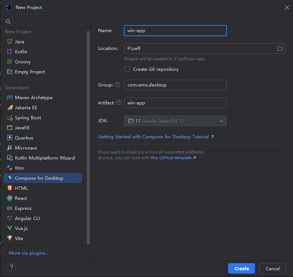Click the help icon beside Artifact

click(119, 103)
